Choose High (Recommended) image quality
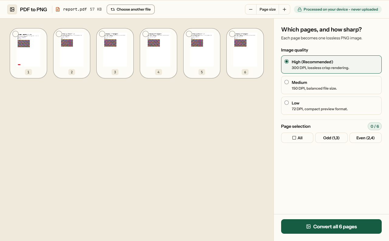Screen dimensions: 389x241 (x=331, y=64)
